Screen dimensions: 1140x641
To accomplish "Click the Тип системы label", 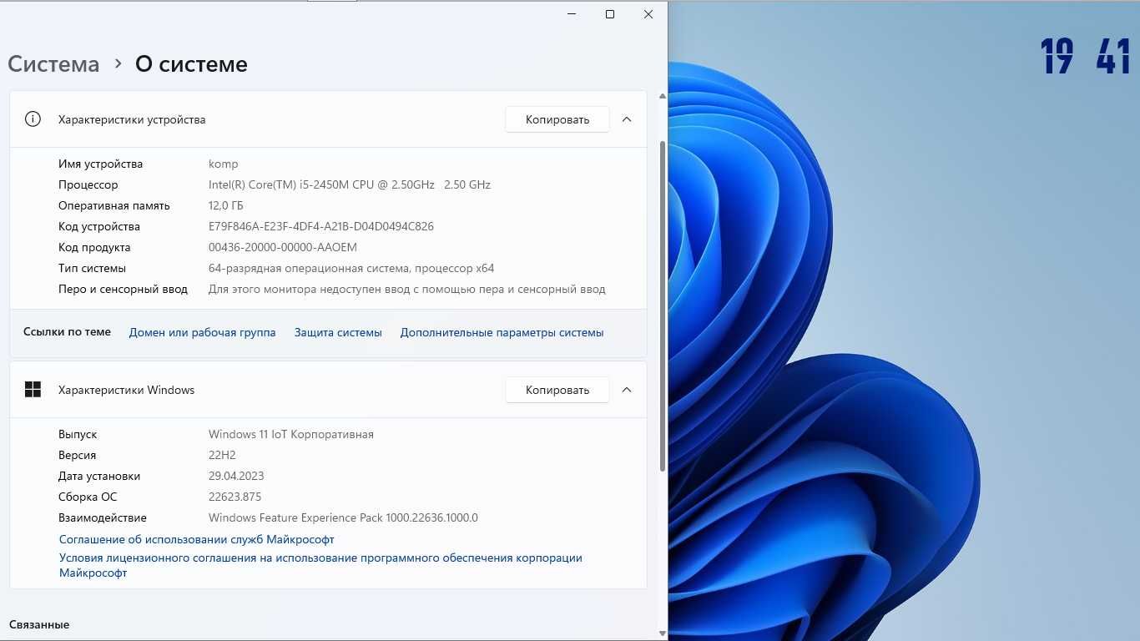I will 92,268.
